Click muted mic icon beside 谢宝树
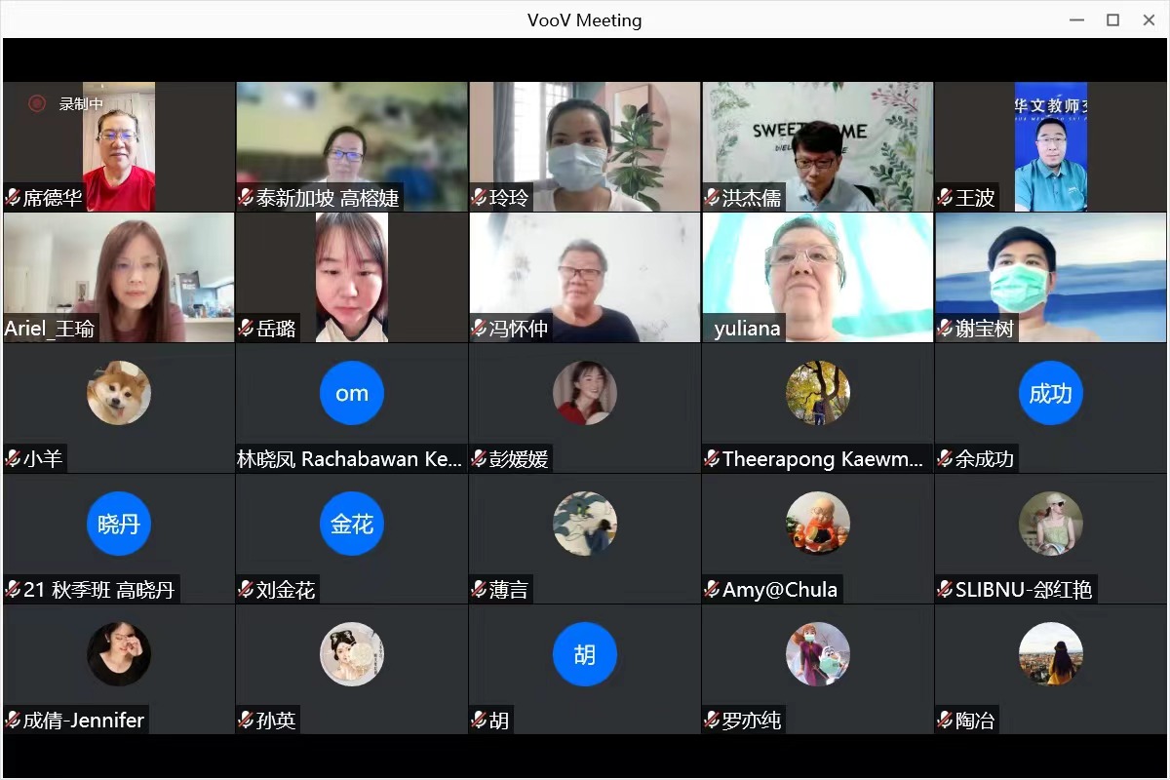This screenshot has height=780, width=1170. point(945,329)
